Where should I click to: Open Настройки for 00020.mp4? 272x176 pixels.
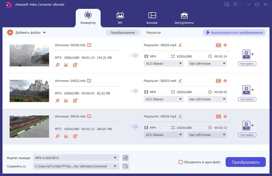coord(247,64)
